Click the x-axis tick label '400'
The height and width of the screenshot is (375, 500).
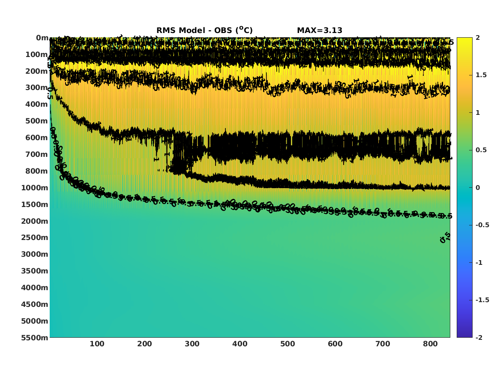(240, 344)
